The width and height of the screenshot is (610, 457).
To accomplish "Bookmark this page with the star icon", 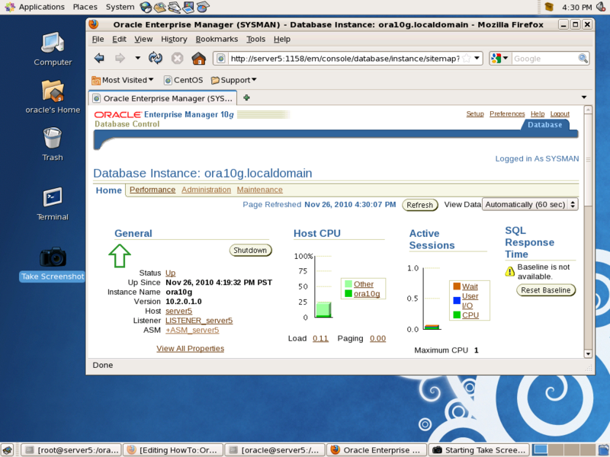I will [x=467, y=59].
